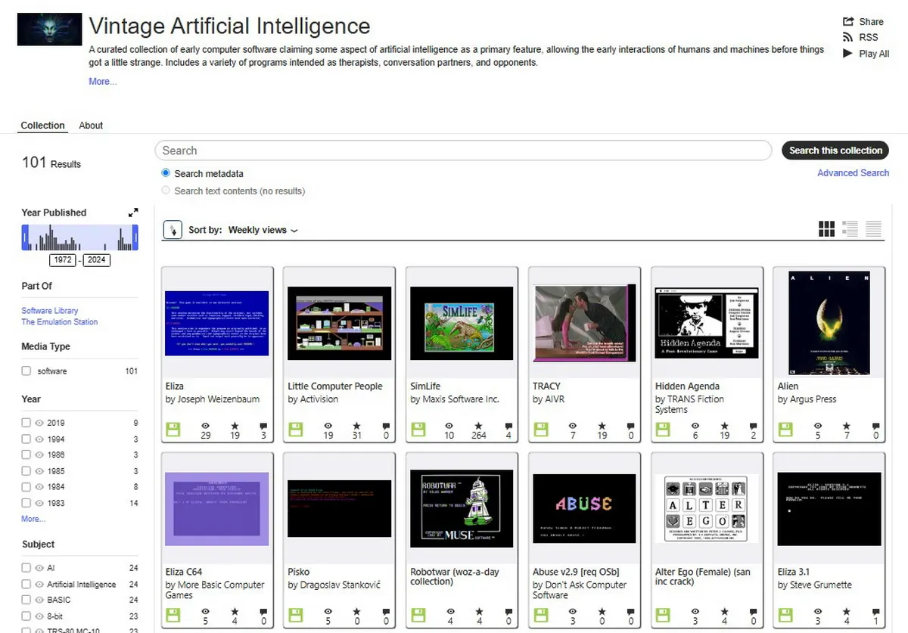908x633 pixels.
Task: Click Eliza software floppy icon
Action: coord(172,430)
